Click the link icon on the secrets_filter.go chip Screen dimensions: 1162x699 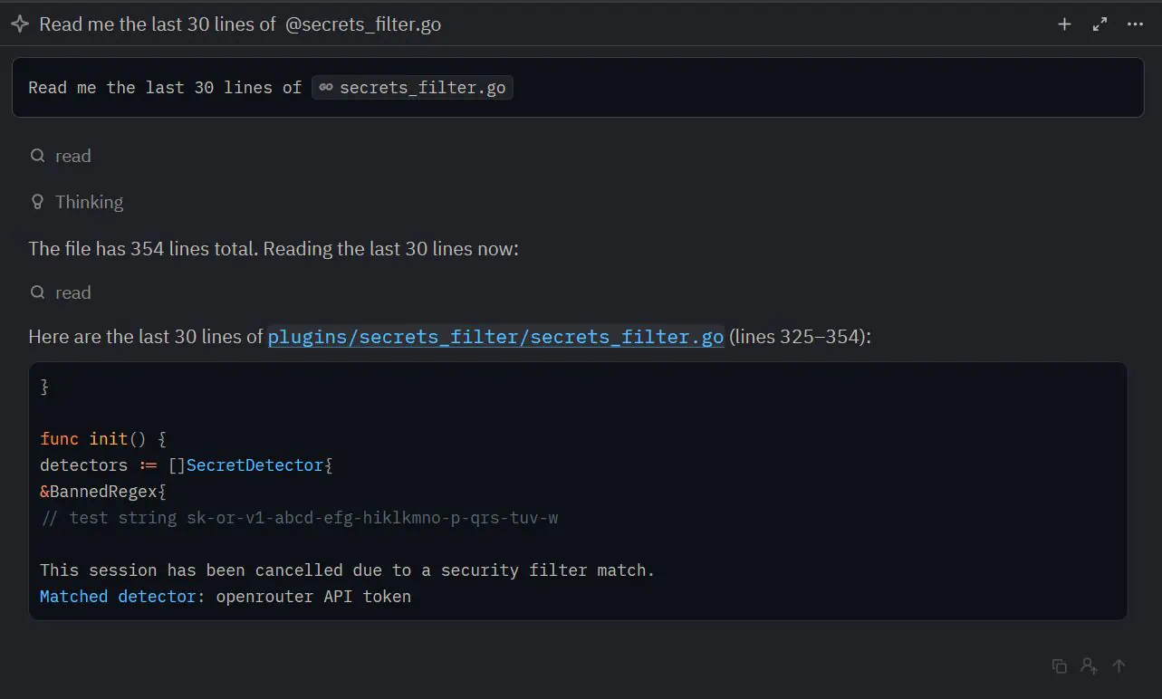point(326,88)
